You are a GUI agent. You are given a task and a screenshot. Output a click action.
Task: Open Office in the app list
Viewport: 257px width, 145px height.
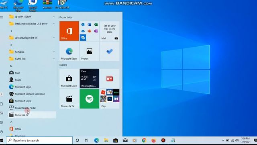coord(32,129)
